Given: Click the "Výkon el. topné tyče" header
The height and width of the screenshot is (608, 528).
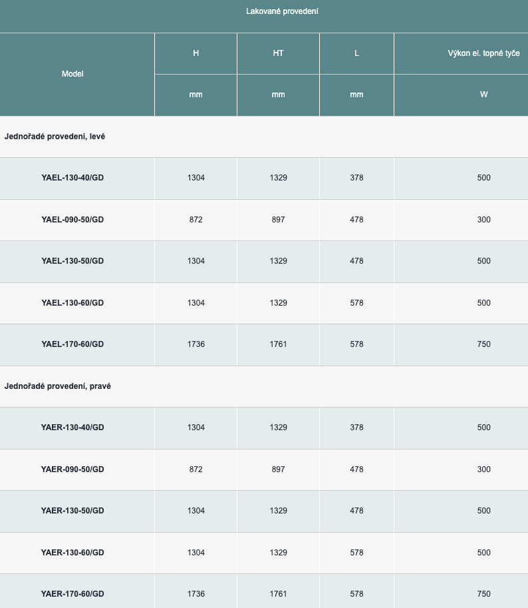Looking at the screenshot, I should coord(483,53).
